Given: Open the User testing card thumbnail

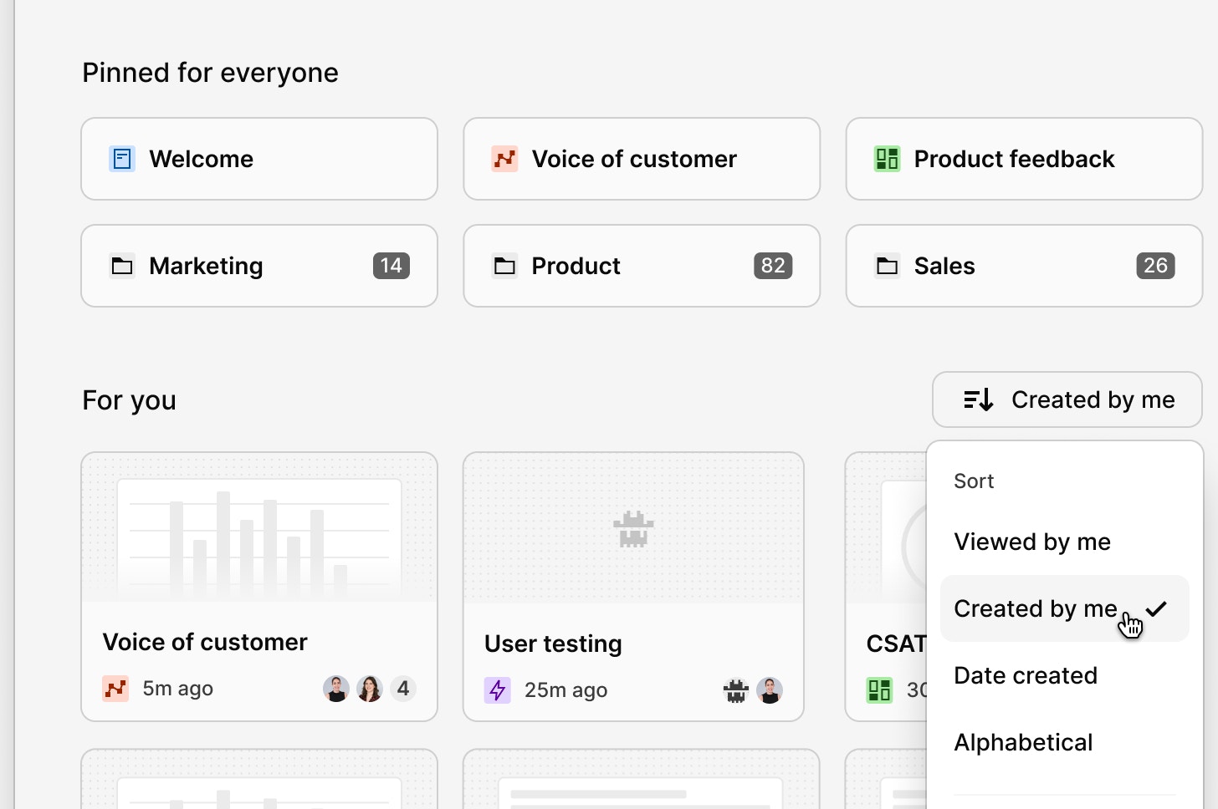Looking at the screenshot, I should point(633,528).
